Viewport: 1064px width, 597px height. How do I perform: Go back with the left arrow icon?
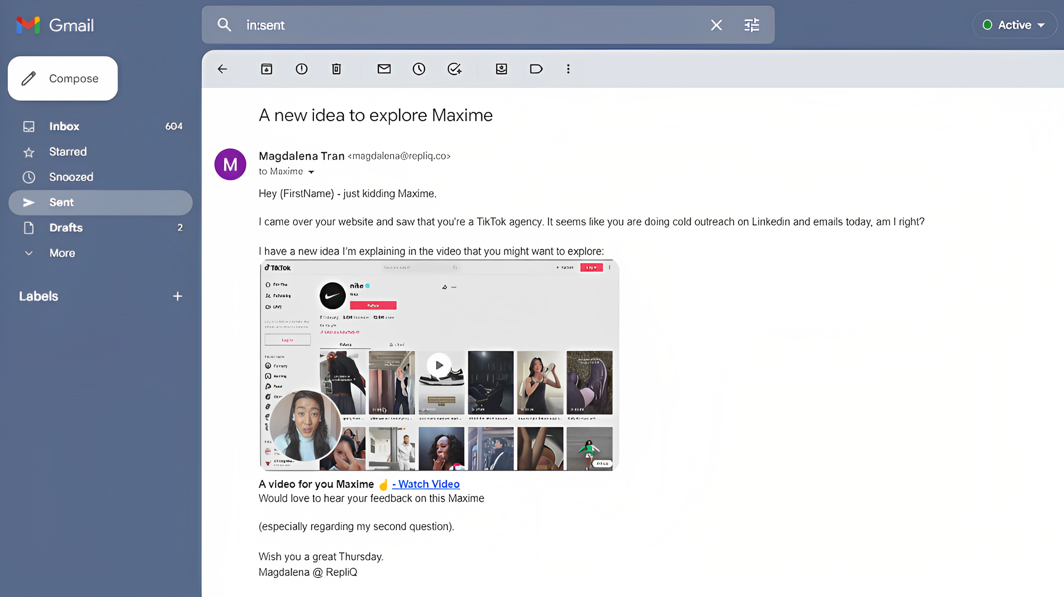coord(222,69)
